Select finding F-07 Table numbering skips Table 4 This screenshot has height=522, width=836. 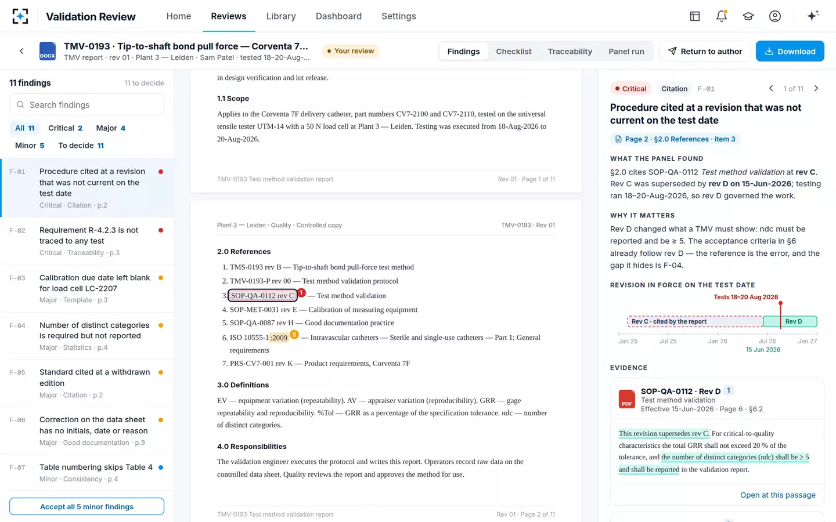[87, 473]
